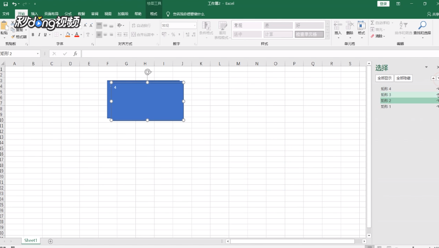
Task: Select the 差 Bad cell style swatch
Action: click(x=278, y=25)
